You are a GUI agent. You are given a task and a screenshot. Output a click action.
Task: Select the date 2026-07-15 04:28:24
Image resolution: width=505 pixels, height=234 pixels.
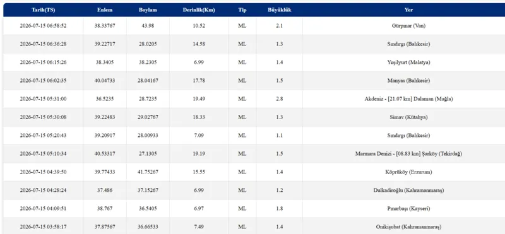(43, 190)
